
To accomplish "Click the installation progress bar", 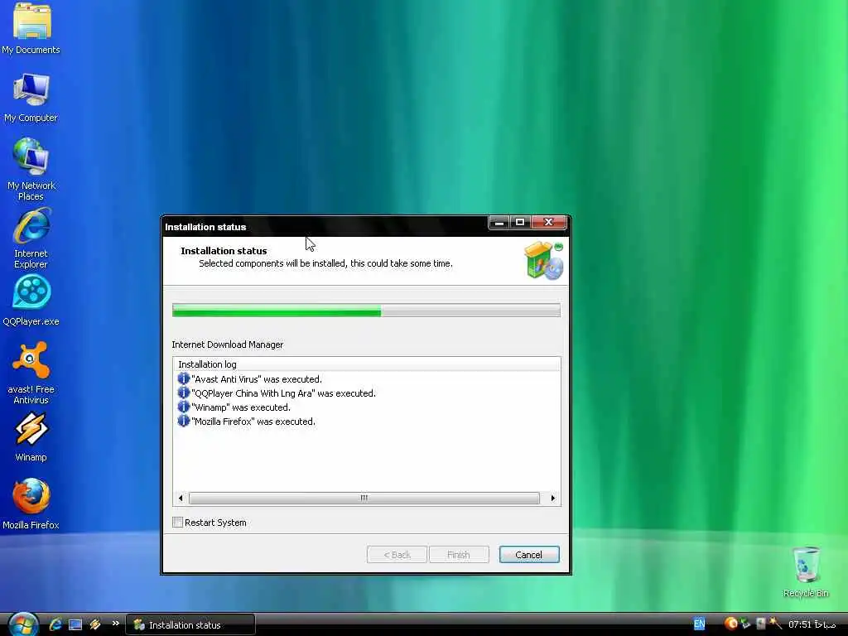I will coord(366,310).
